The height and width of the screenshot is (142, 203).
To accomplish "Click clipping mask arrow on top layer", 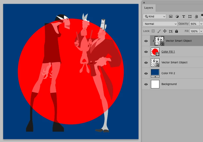I will (x=153, y=41).
